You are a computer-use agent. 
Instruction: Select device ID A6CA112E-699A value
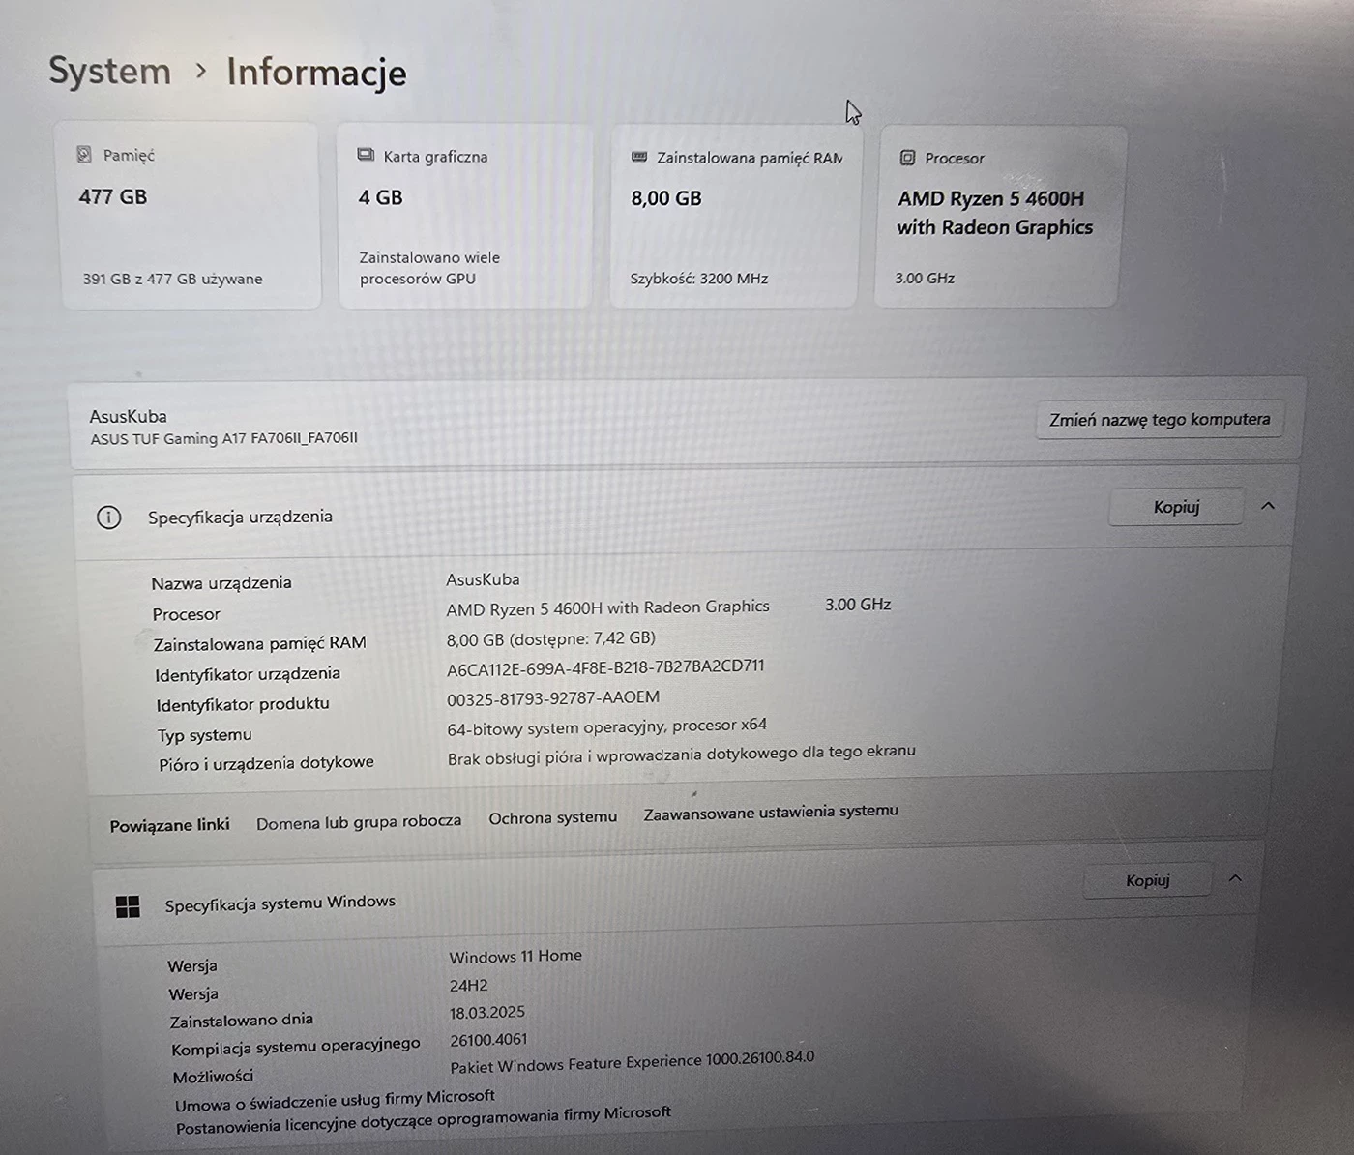(x=605, y=667)
